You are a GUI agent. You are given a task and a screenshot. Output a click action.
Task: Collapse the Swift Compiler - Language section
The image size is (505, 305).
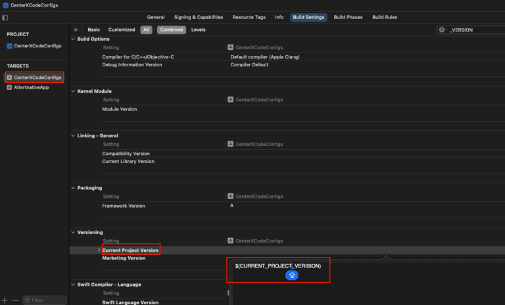click(x=73, y=285)
